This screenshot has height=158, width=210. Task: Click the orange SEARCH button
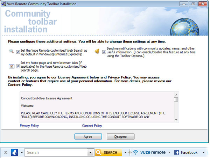[108, 152]
